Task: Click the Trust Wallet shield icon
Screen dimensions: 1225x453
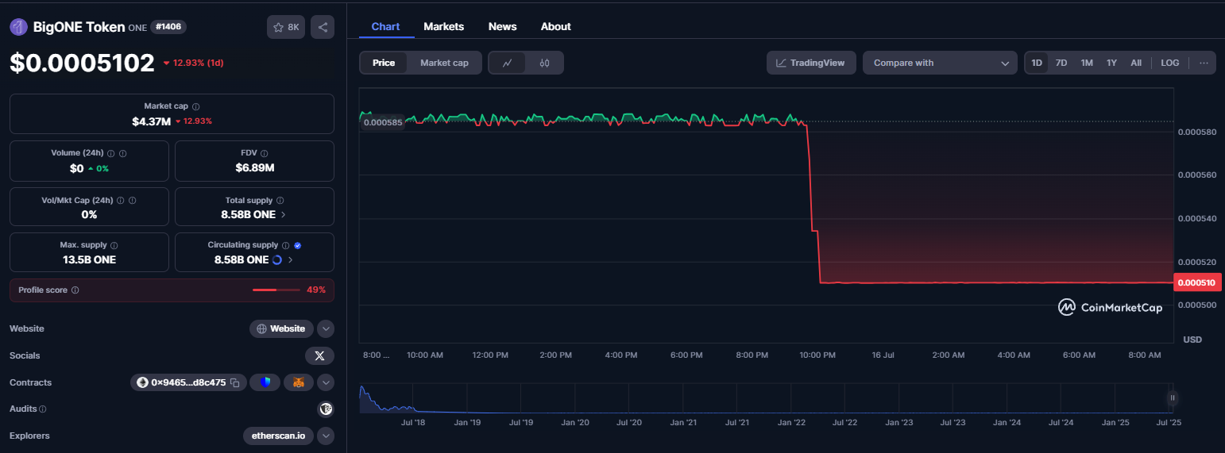Action: 265,382
